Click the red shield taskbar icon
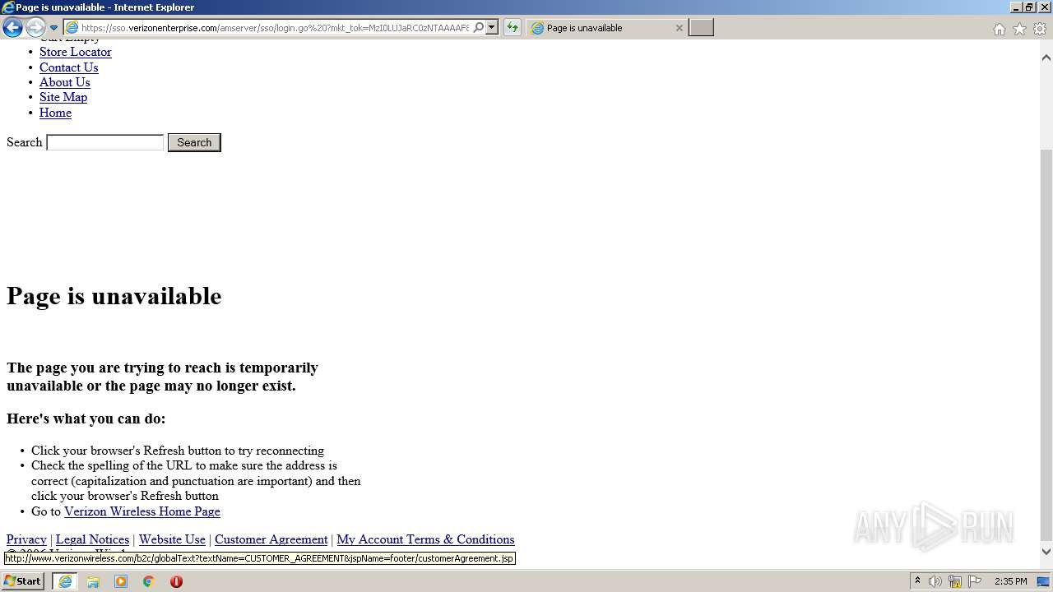This screenshot has width=1053, height=592. coord(176,581)
